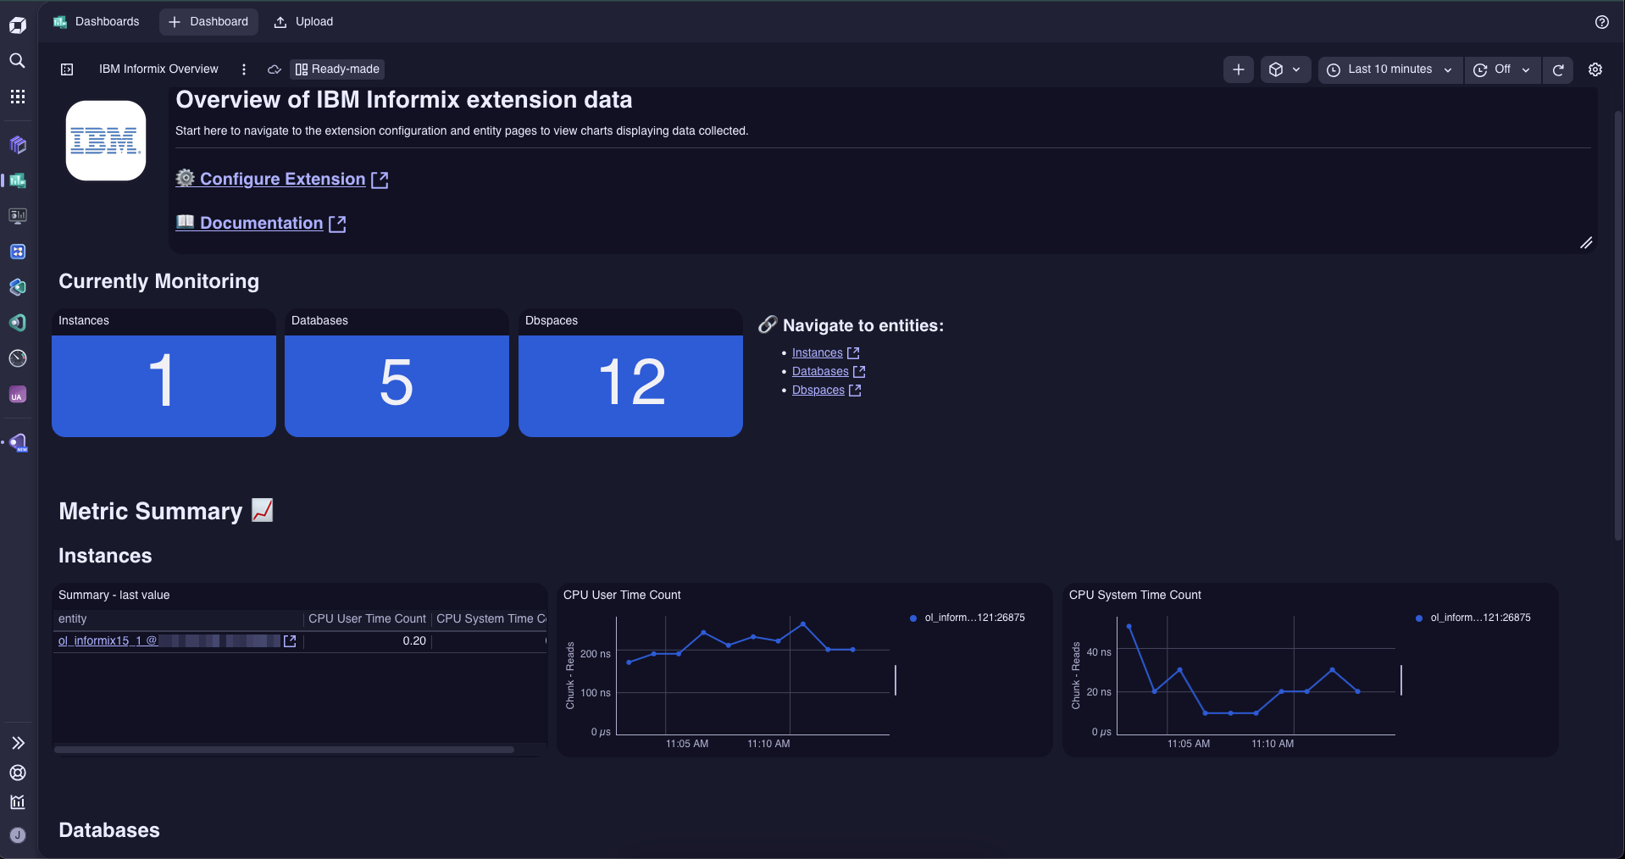Click the summary table horizontal scrollbar

[284, 750]
